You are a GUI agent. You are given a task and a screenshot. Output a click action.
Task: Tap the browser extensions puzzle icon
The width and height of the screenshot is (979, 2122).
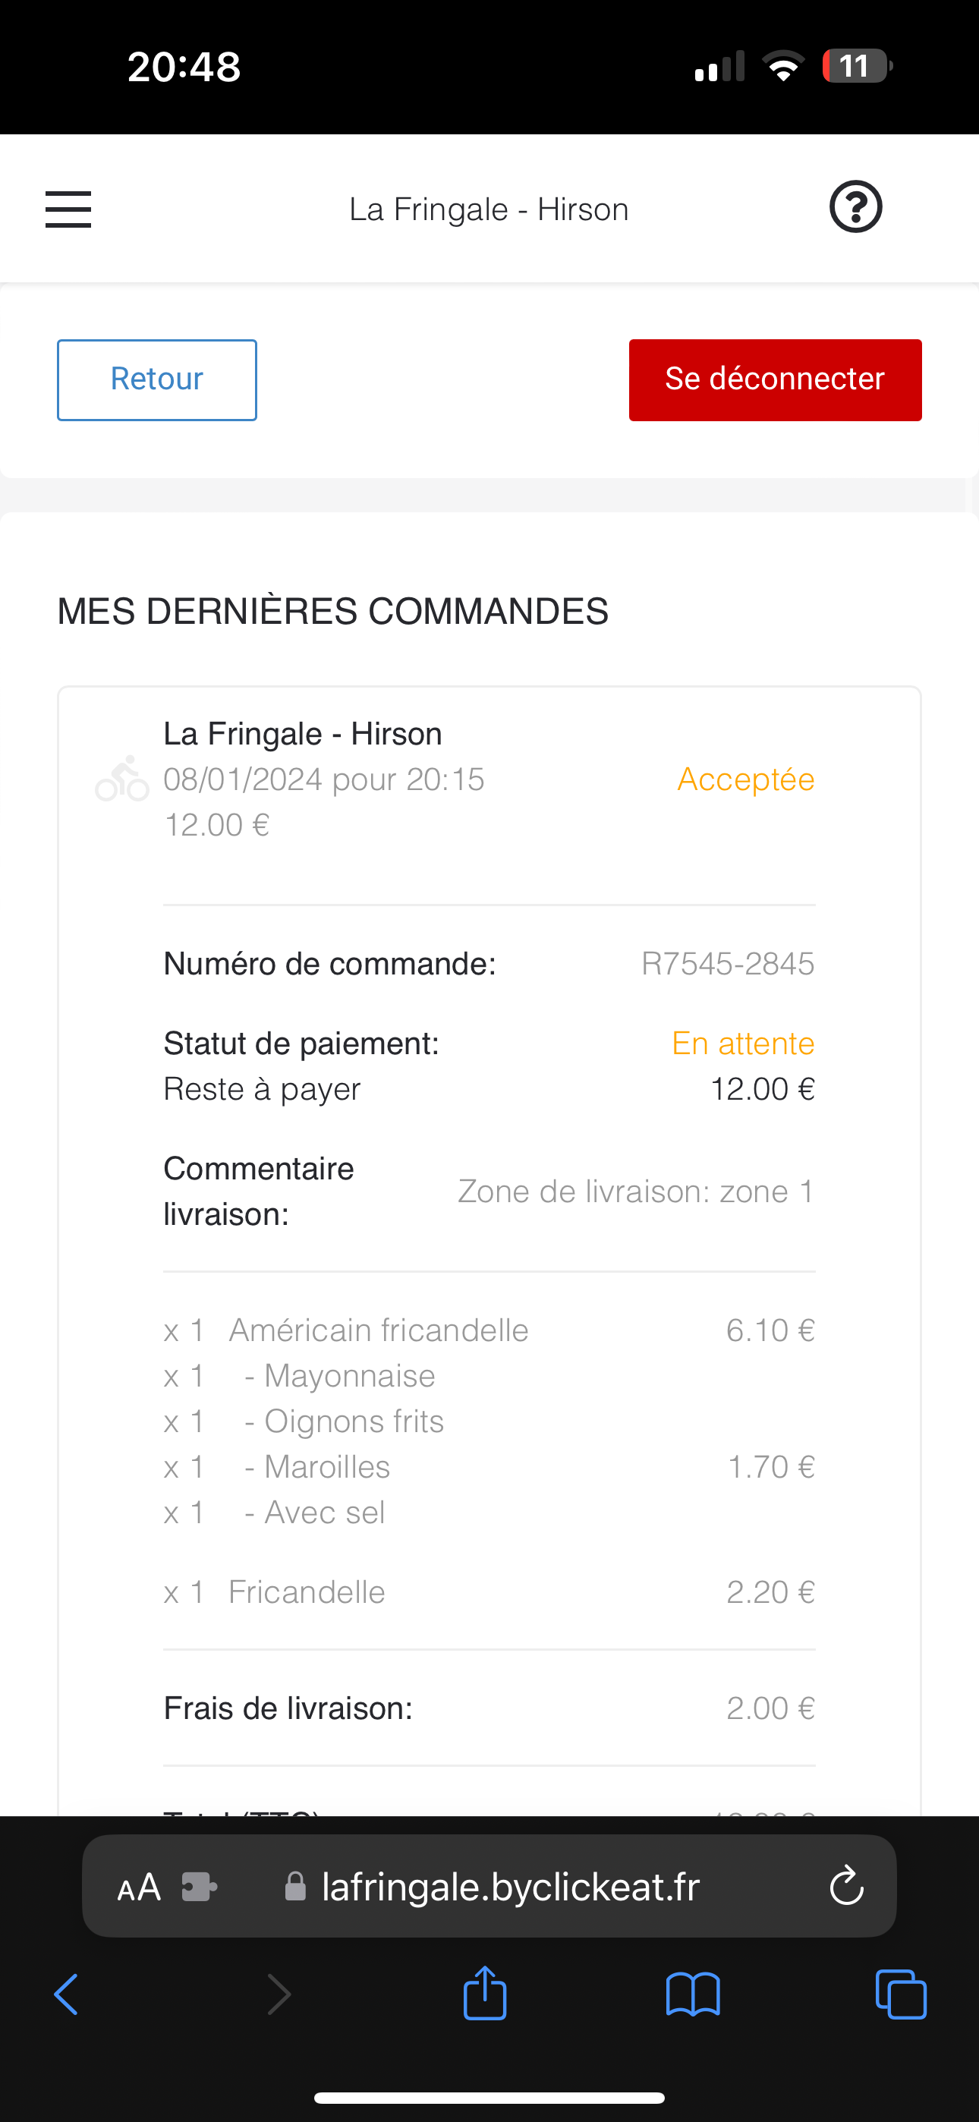[200, 1887]
